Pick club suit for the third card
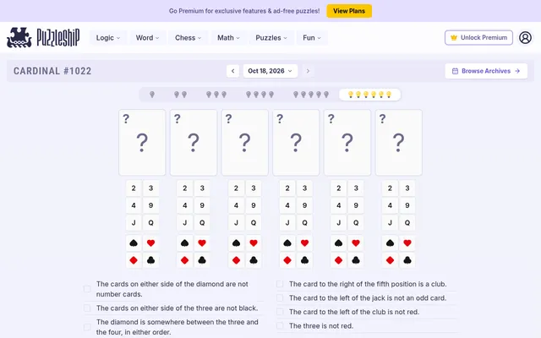 coord(254,260)
